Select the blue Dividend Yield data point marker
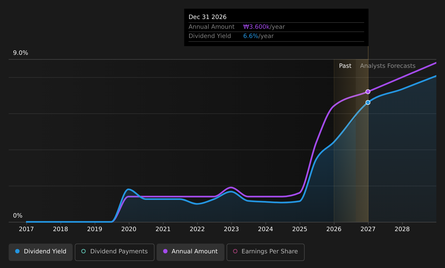Image resolution: width=445 pixels, height=268 pixels. (368, 102)
